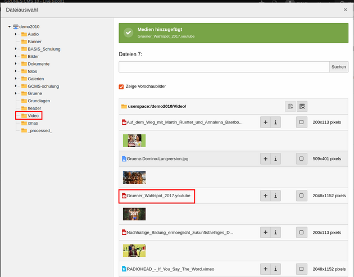Viewport: 354px width, 277px height.
Task: Tick checkbox for RADIOHEAD vimeo file
Action: (x=301, y=269)
